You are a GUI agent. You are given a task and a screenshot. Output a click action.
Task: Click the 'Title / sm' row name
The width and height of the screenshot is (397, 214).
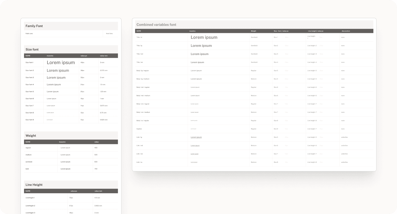point(140,62)
